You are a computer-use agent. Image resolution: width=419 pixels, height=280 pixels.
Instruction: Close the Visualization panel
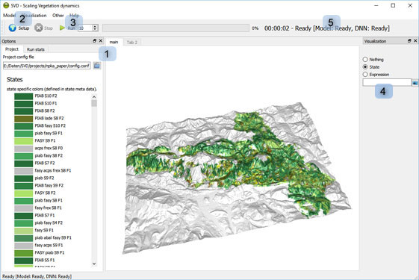tap(415, 41)
